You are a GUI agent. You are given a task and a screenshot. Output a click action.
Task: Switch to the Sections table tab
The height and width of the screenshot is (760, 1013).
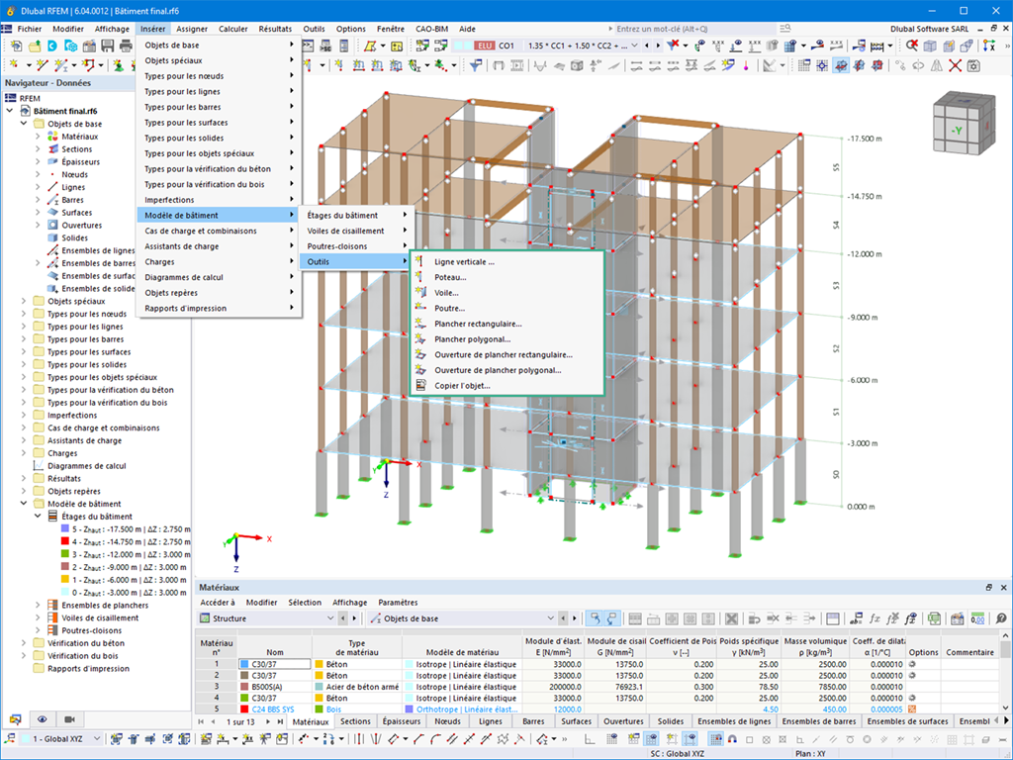355,721
